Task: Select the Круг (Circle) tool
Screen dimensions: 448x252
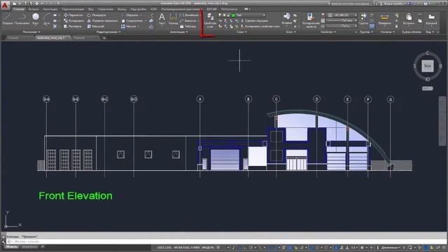Action: (36, 19)
